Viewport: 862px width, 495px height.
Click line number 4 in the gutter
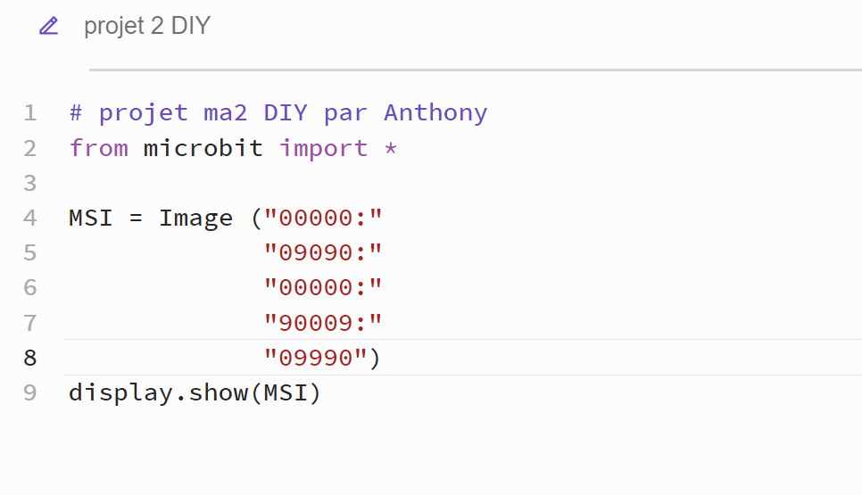point(30,219)
